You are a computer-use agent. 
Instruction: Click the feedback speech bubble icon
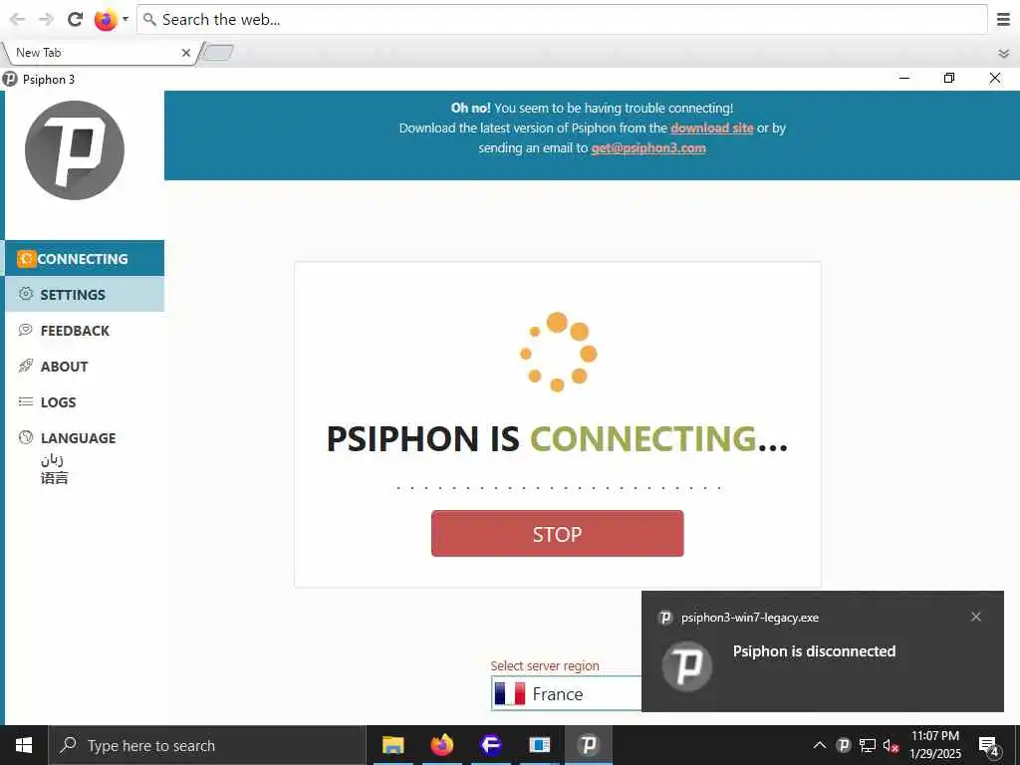pyautogui.click(x=25, y=329)
